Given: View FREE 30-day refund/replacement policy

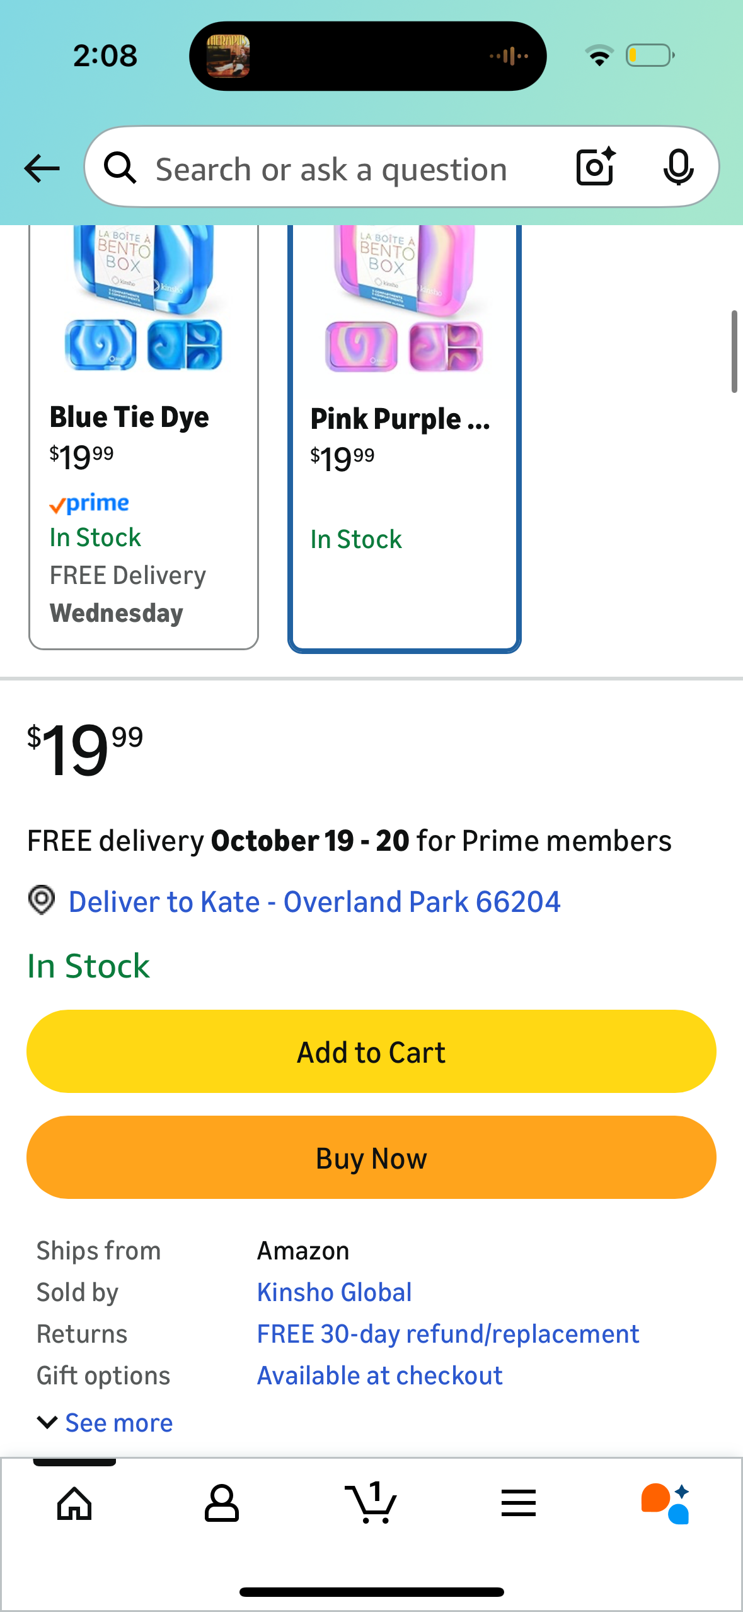Looking at the screenshot, I should (x=447, y=1334).
